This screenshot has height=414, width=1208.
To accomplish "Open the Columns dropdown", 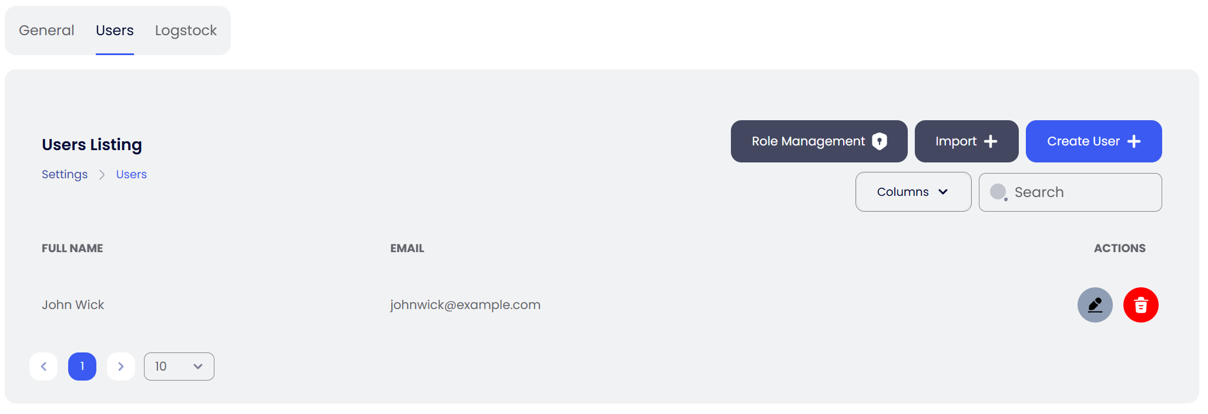I will point(913,192).
